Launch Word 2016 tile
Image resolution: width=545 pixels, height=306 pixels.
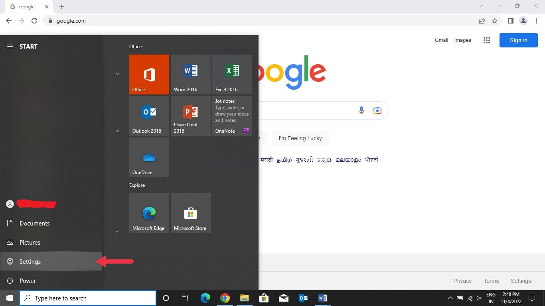191,75
